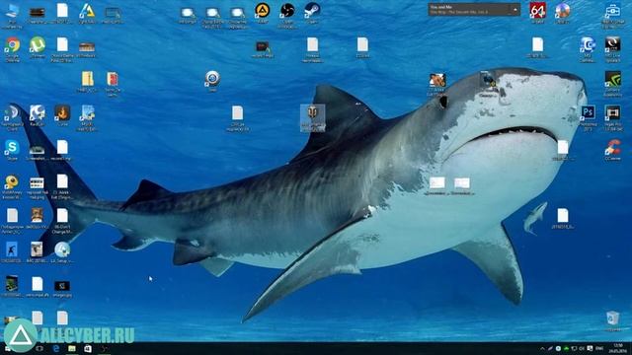Open the orange picture thumbnail above the shark's head

pos(436,80)
